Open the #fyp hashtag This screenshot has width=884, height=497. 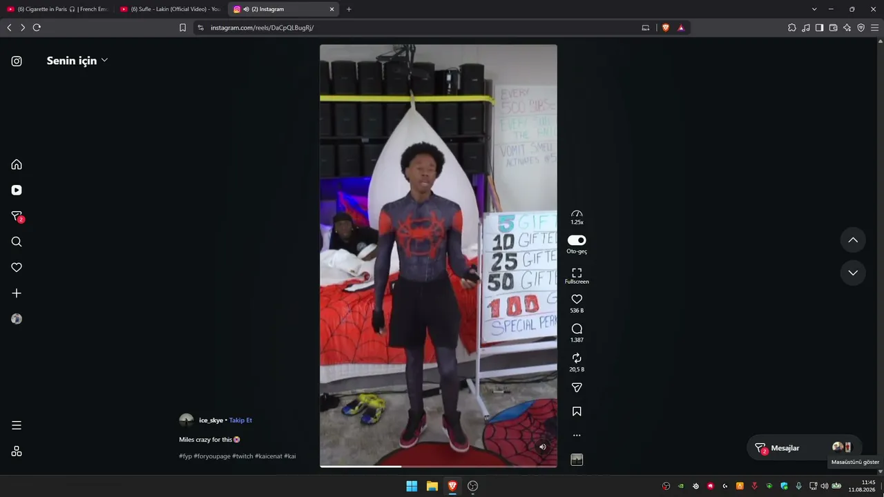[185, 456]
